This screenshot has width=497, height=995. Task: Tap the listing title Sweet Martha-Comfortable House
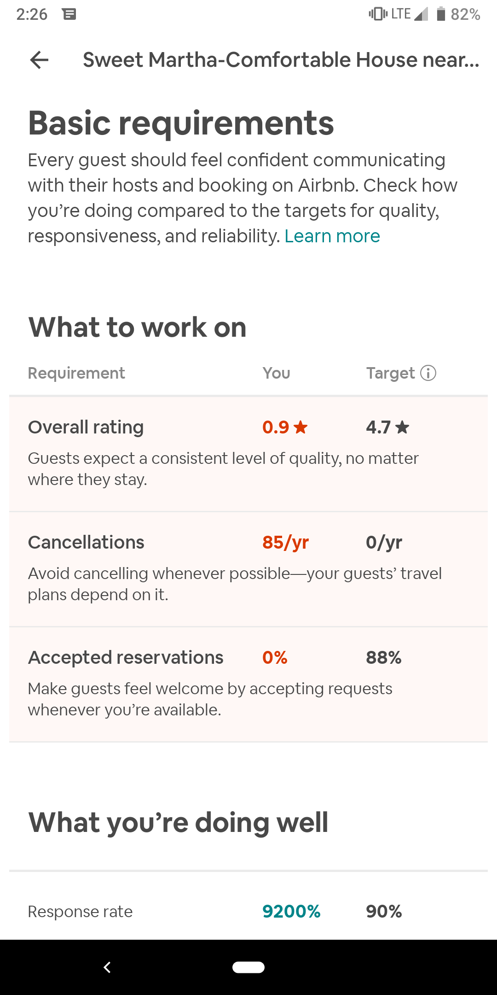pyautogui.click(x=281, y=60)
